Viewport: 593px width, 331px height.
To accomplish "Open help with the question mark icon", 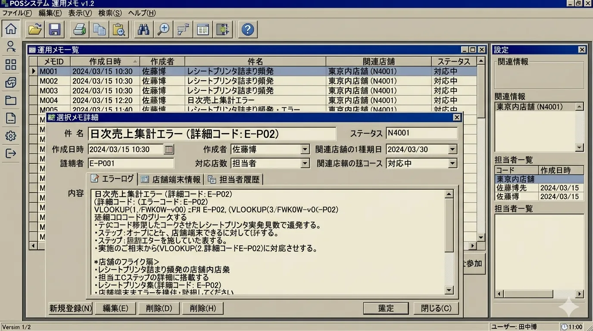I will [248, 29].
